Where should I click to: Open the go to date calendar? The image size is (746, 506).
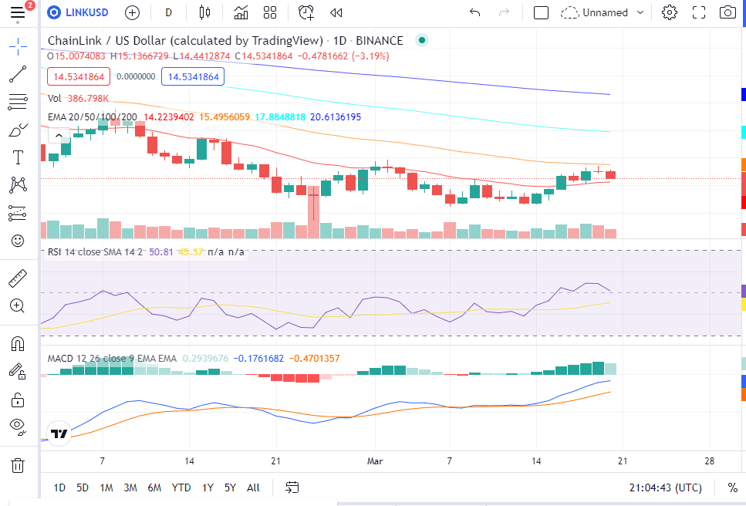click(x=292, y=487)
